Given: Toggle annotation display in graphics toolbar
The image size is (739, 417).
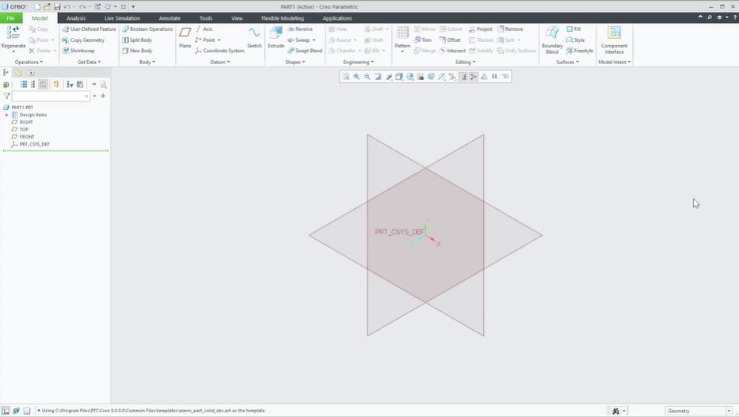Looking at the screenshot, I should (x=463, y=77).
